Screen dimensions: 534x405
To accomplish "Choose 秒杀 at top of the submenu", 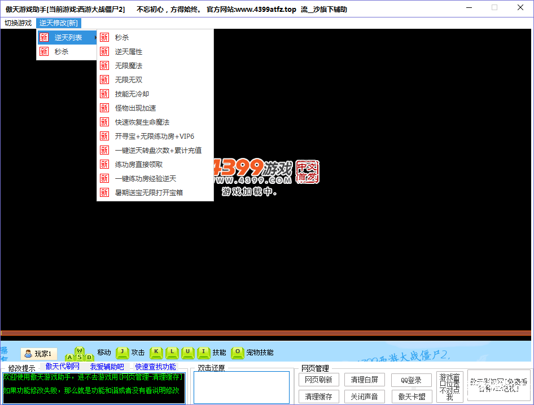I will (x=155, y=37).
